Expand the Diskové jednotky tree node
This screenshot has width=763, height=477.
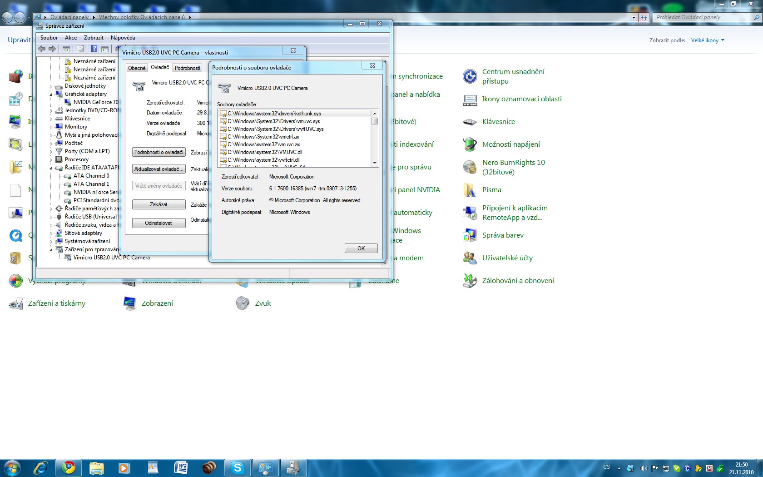[51, 86]
